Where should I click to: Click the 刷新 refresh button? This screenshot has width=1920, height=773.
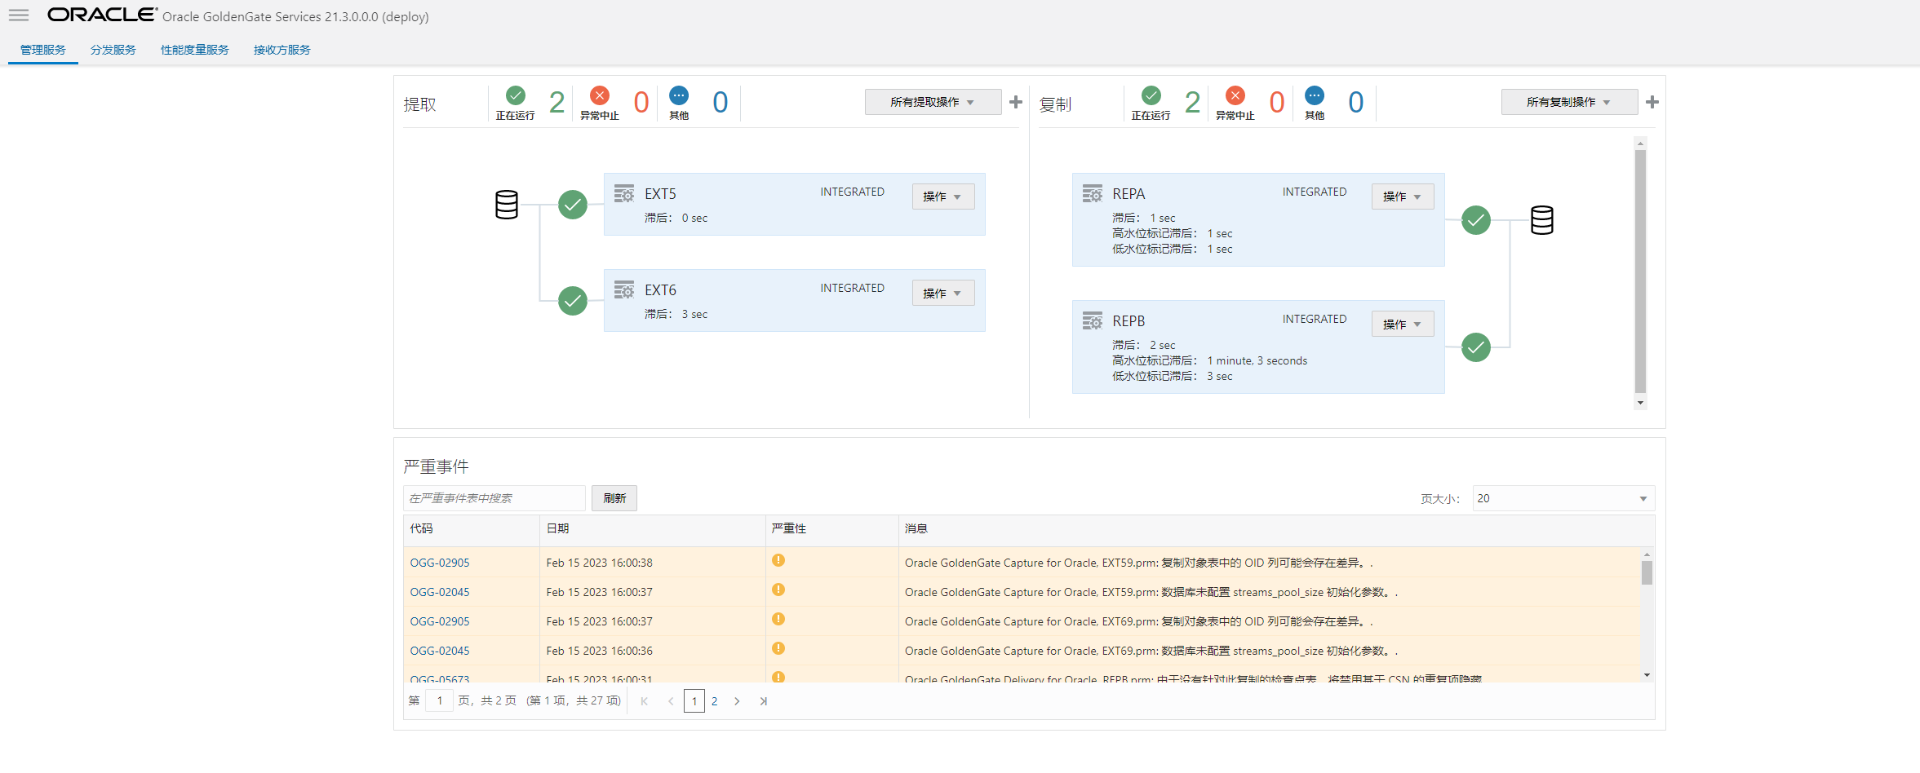coord(614,498)
